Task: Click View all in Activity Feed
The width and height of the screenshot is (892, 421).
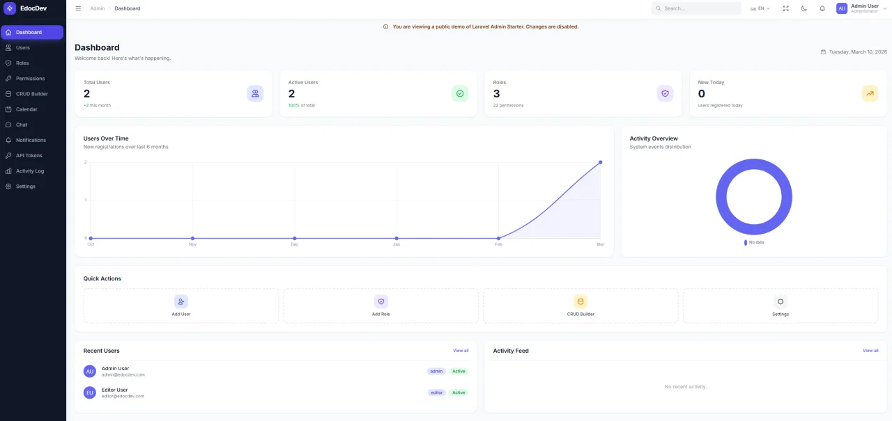Action: pyautogui.click(x=870, y=351)
